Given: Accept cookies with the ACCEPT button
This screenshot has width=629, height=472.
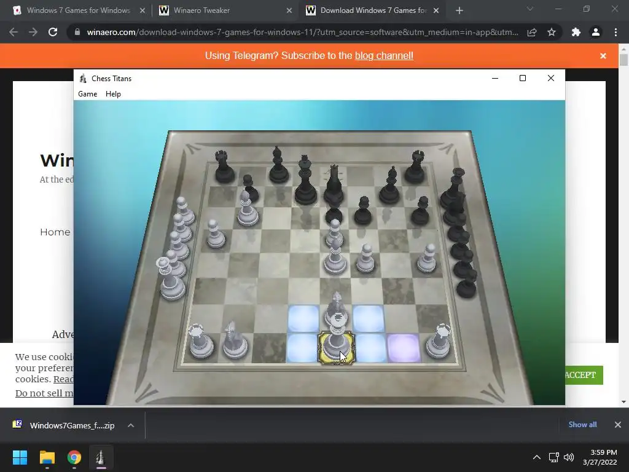Looking at the screenshot, I should (x=584, y=375).
